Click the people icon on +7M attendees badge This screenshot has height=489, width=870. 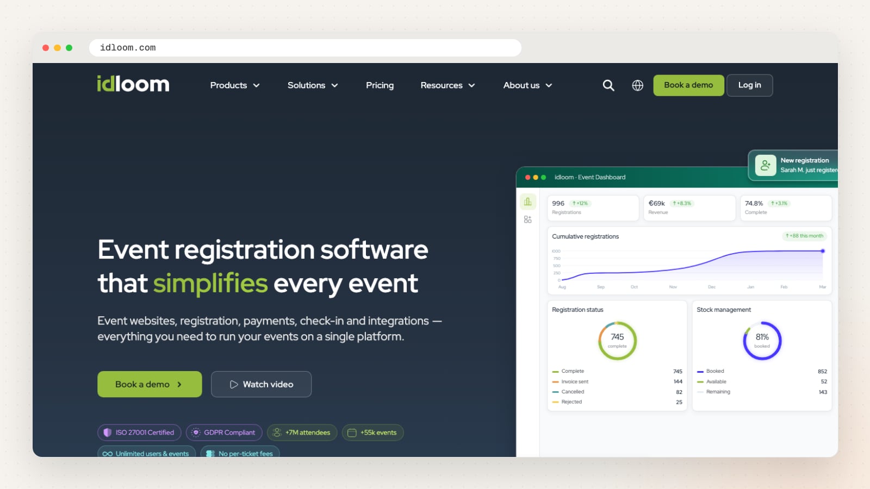277,432
